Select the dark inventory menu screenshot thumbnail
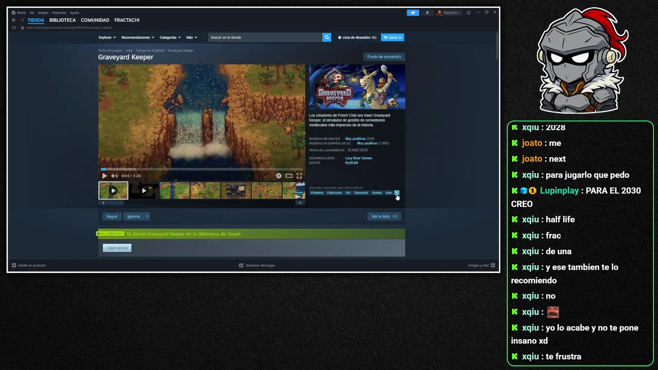658x370 pixels. pos(236,191)
